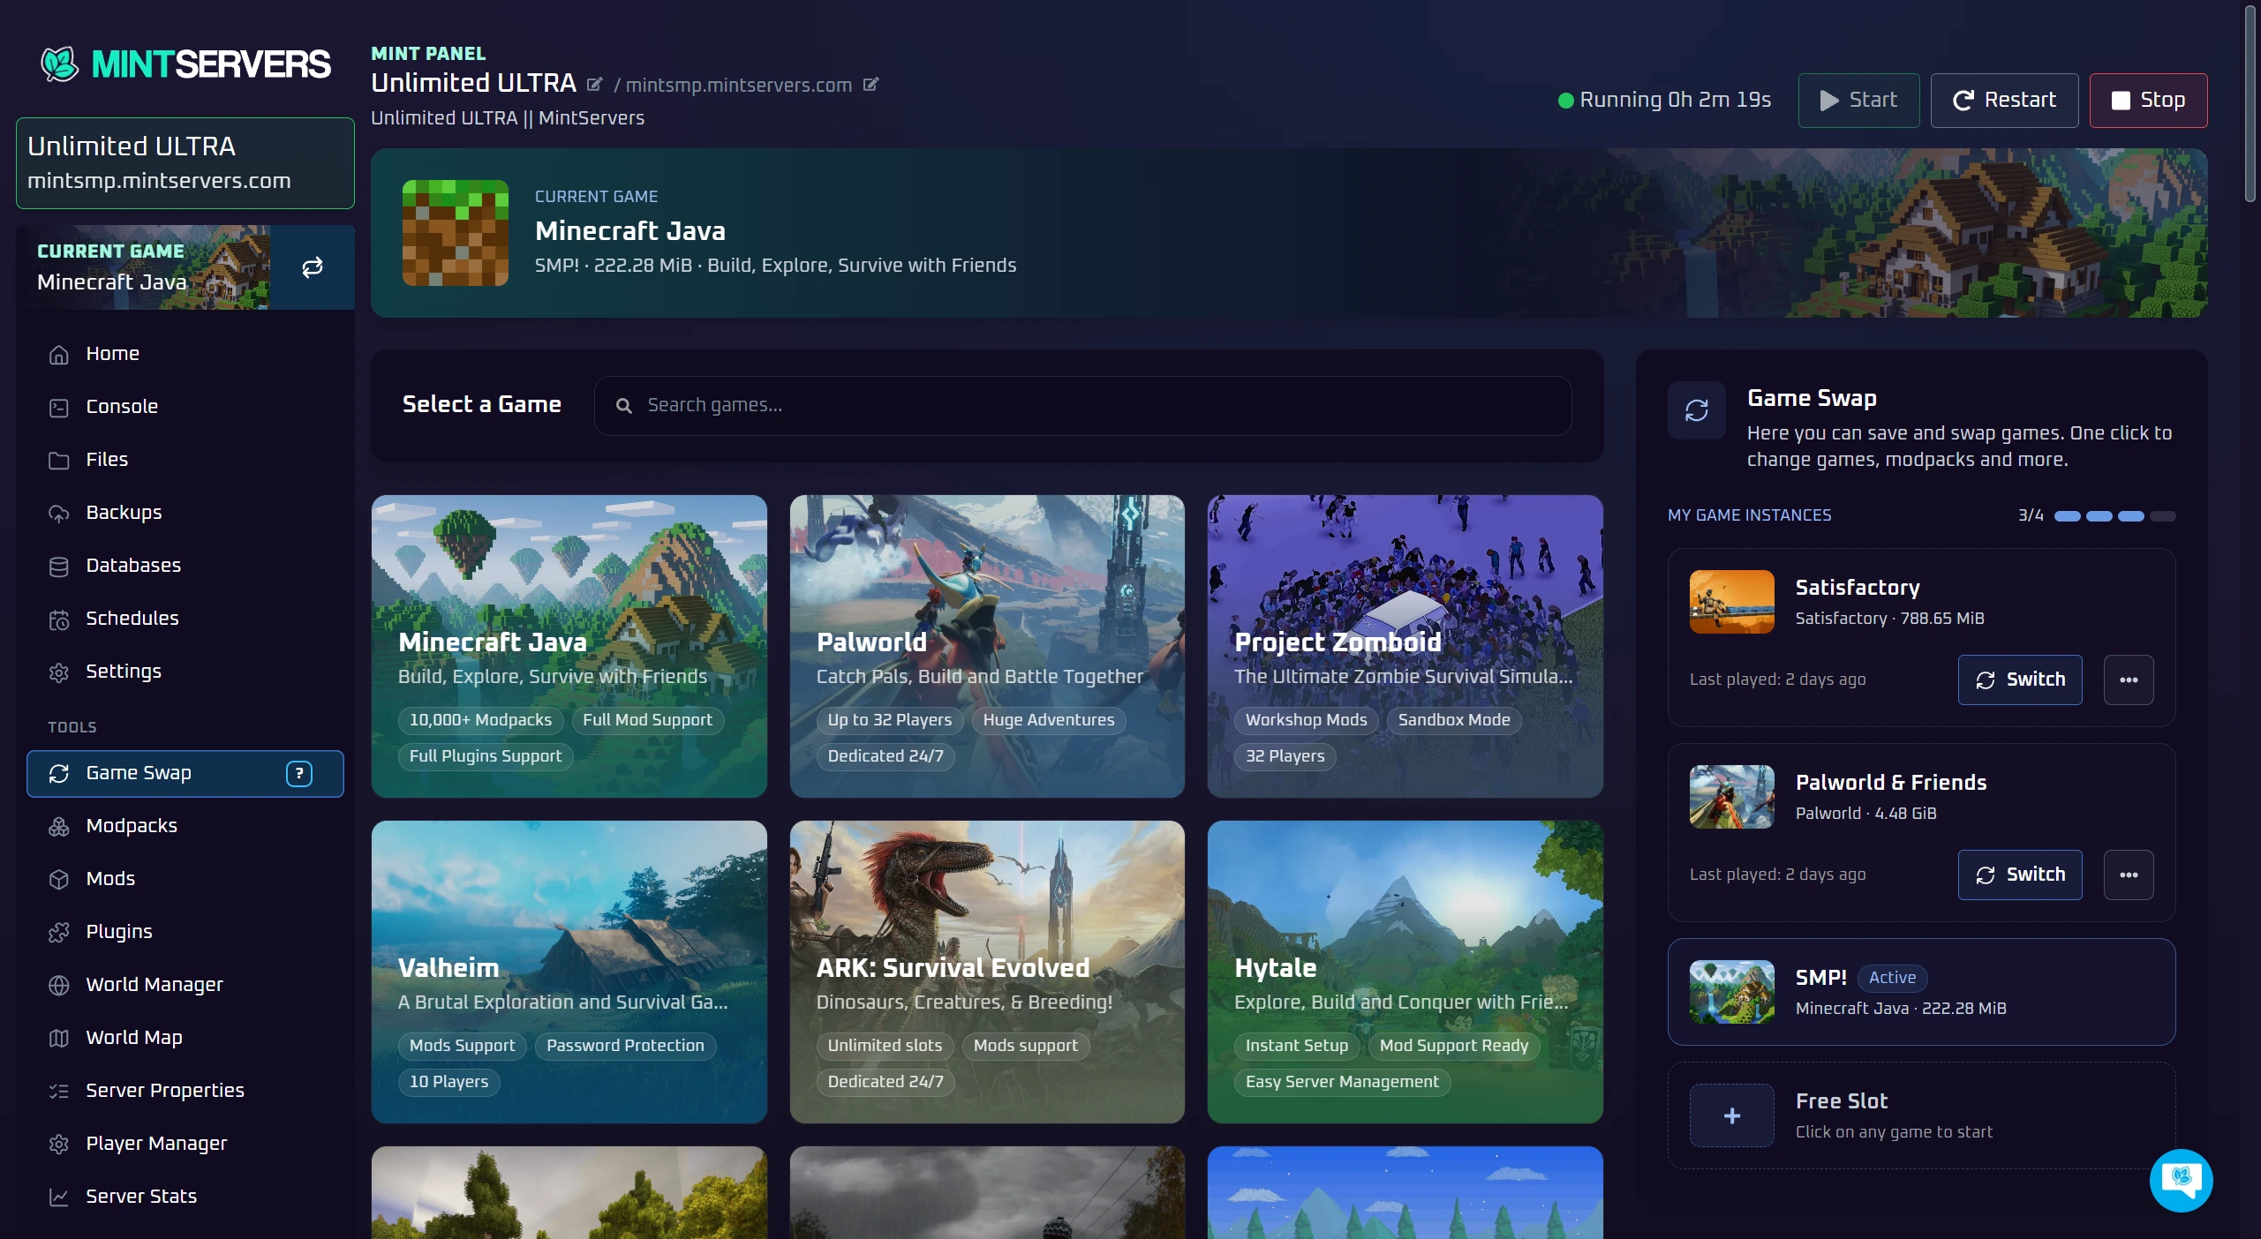This screenshot has height=1239, width=2261.
Task: Click the Game Swap help question badge
Action: (x=299, y=774)
